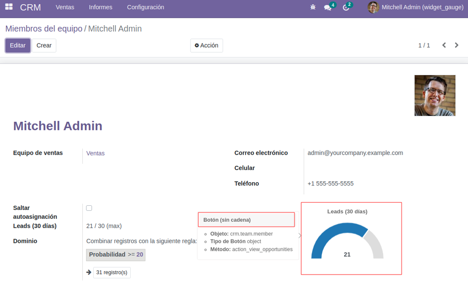This screenshot has height=296, width=468.
Task: Click Tipo de Botón object text
Action: 236,241
